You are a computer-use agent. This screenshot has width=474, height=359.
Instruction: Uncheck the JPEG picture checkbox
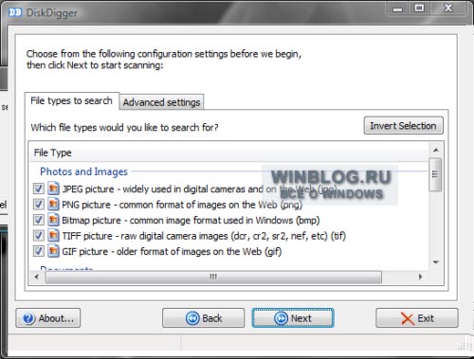click(39, 188)
